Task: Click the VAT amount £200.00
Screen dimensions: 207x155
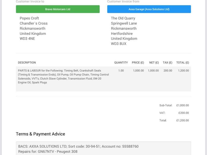Action: pyautogui.click(x=184, y=113)
